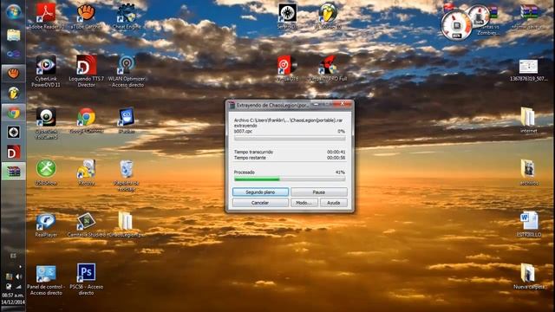
Task: Open the volume speaker tray icon
Action: pos(18,276)
